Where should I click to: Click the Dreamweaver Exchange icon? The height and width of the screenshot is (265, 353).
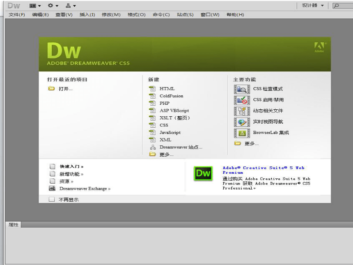point(52,189)
